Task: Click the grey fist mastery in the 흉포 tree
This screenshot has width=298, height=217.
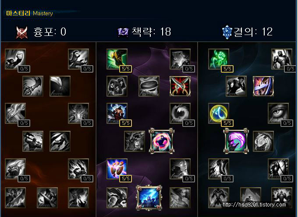Action: 15,59
